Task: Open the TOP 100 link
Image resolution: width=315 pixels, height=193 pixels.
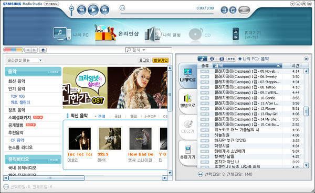Action: pyautogui.click(x=18, y=96)
